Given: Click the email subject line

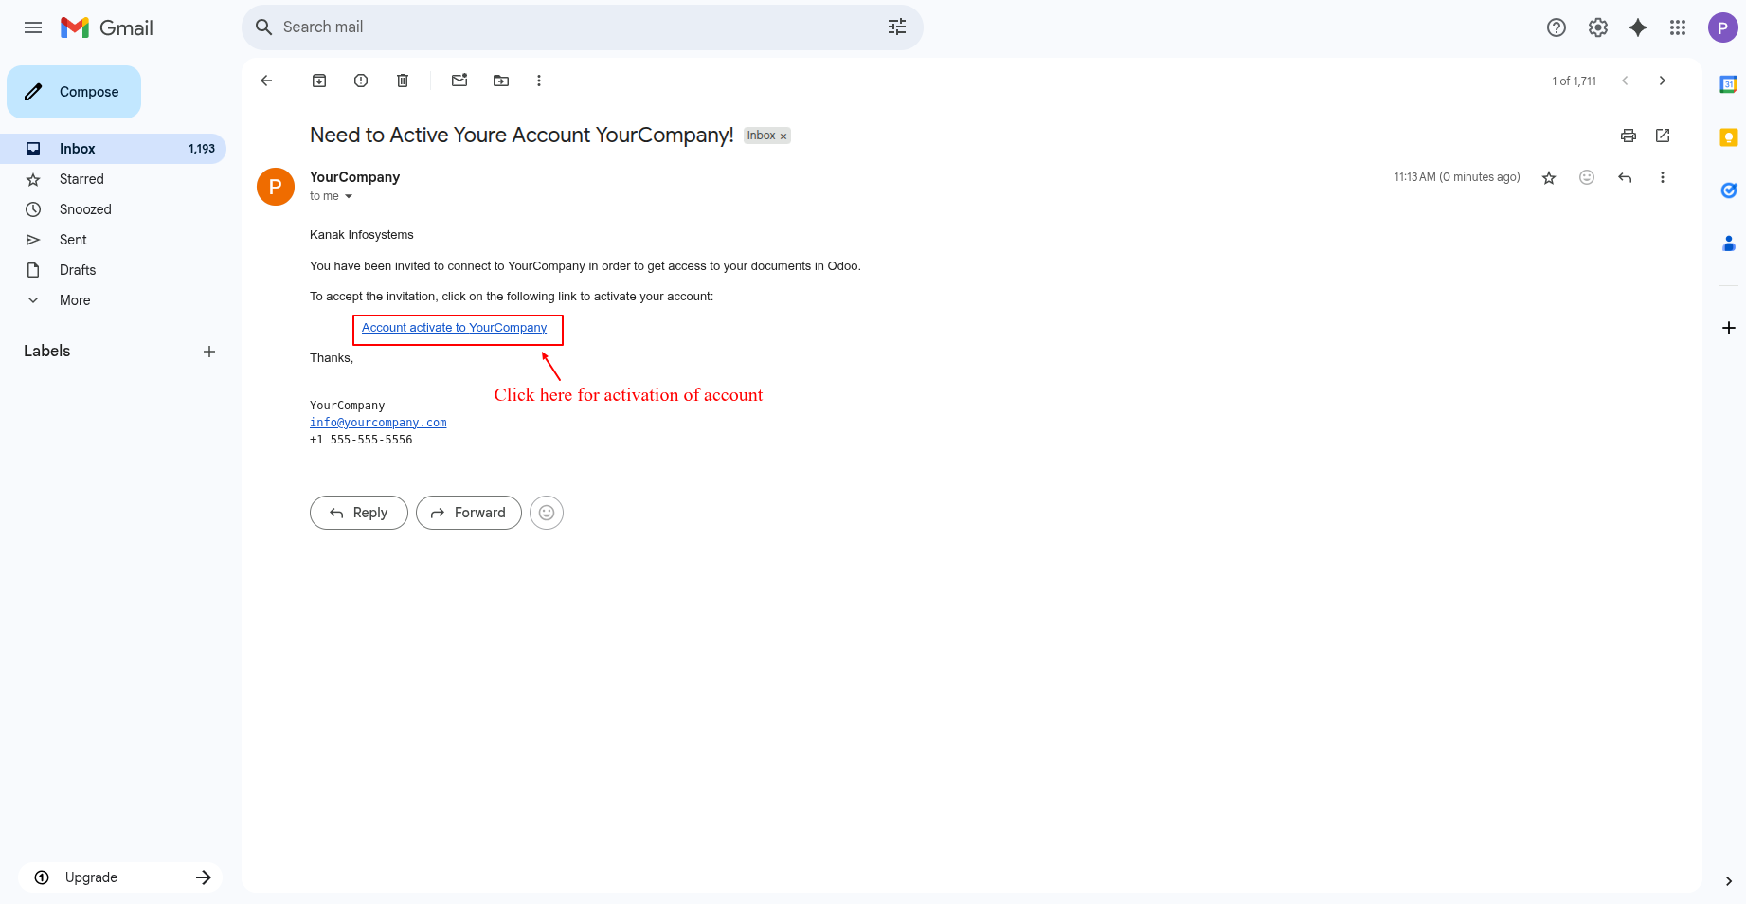Looking at the screenshot, I should point(522,136).
